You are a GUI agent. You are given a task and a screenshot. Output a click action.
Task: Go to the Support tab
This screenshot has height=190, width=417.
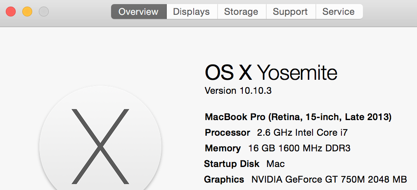pyautogui.click(x=291, y=12)
